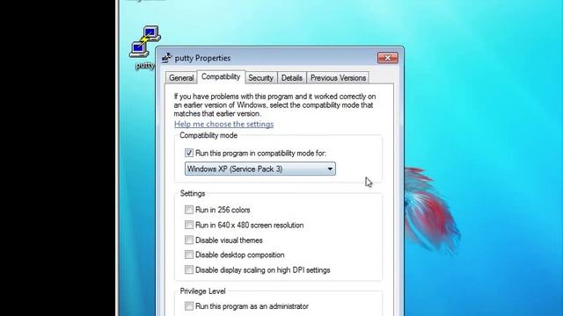Tick Disable visual themes checkbox
The height and width of the screenshot is (316, 563).
point(189,240)
